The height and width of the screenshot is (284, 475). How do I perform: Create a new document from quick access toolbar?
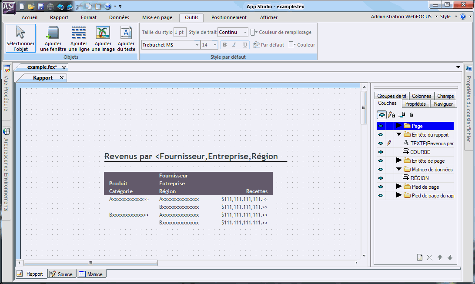point(22,7)
